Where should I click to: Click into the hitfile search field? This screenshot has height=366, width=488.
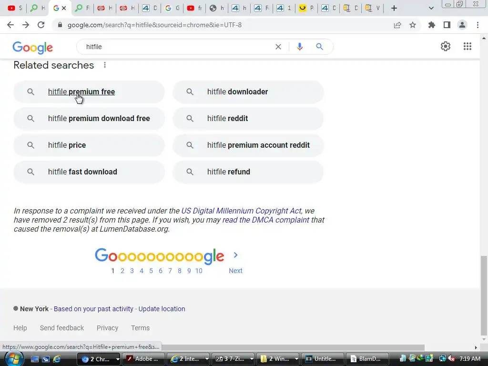tap(177, 47)
